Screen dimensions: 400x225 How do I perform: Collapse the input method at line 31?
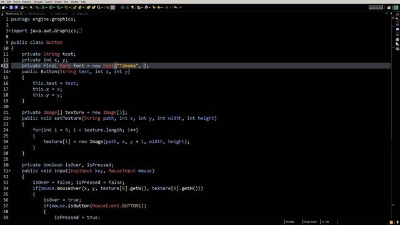coord(10,171)
